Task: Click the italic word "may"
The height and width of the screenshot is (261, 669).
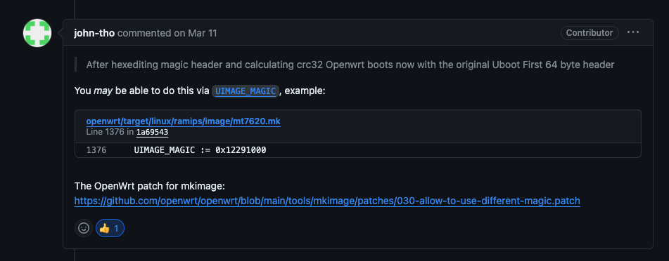Action: tap(103, 91)
